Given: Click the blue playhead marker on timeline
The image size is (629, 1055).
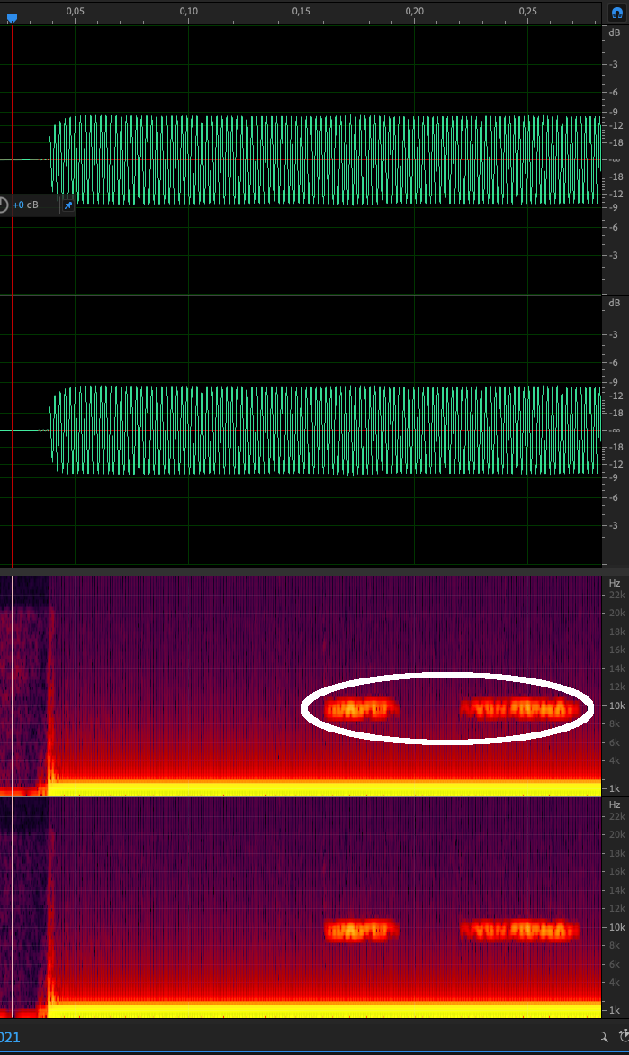Looking at the screenshot, I should click(x=12, y=17).
